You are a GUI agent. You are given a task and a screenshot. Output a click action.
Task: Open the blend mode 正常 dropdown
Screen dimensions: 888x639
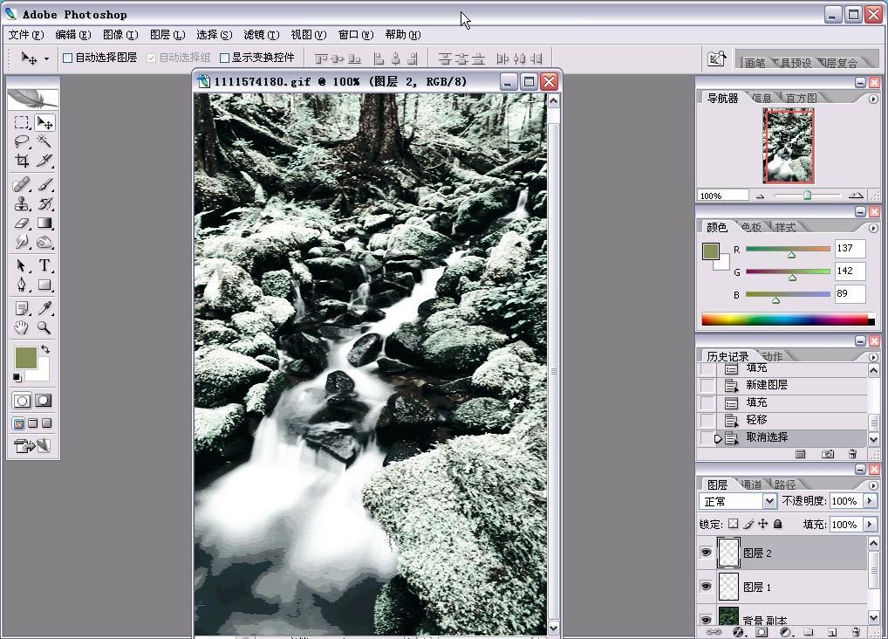pos(769,501)
